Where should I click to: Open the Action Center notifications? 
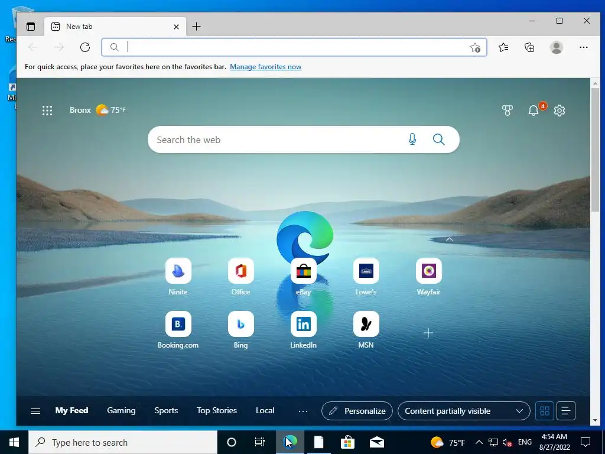tap(586, 442)
